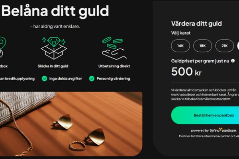239x159 pixels.
Task: Click the location pin pantbox icon
Action: tap(2, 47)
